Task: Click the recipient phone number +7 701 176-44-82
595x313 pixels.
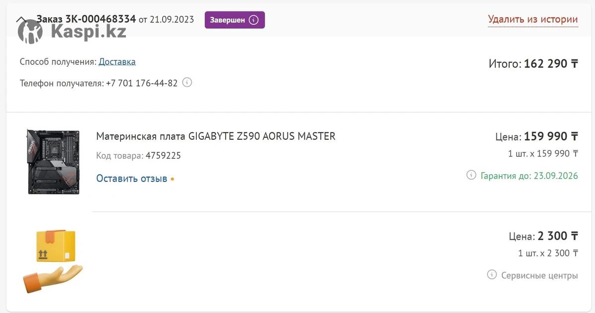Action: coord(141,83)
